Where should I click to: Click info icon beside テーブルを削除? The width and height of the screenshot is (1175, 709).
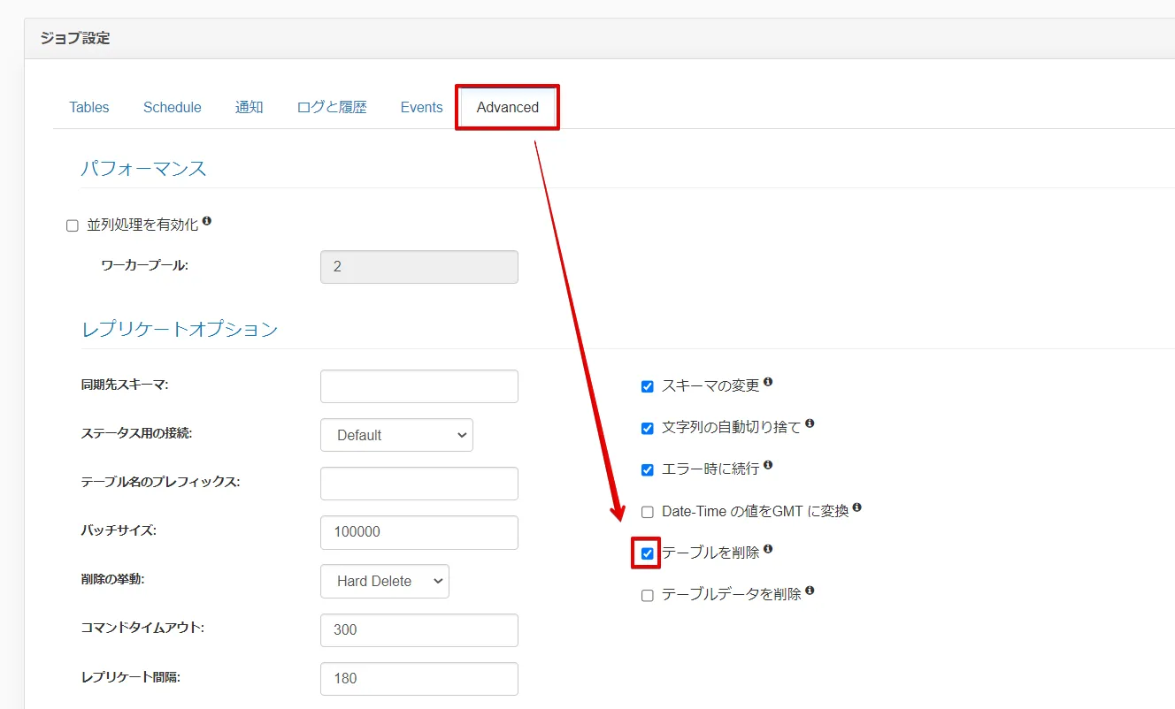(x=768, y=549)
